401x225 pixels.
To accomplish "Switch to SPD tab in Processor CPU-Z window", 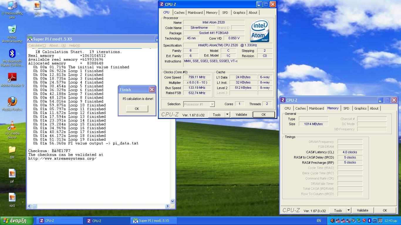I will coord(225,13).
